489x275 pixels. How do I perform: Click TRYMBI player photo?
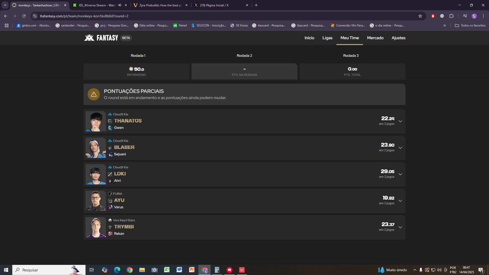(96, 227)
